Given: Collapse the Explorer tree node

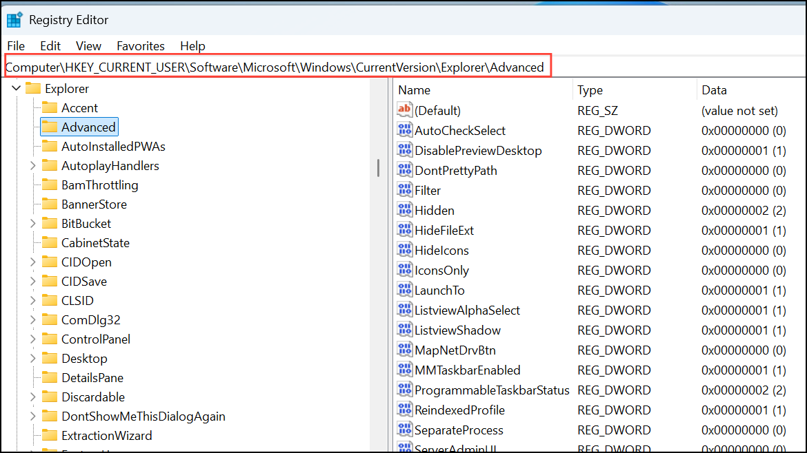Looking at the screenshot, I should (x=17, y=88).
